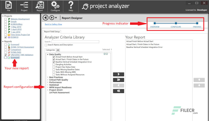Screen dimensions: 209x121
Task: Open the Configure gears icon
Action: (x=55, y=6)
